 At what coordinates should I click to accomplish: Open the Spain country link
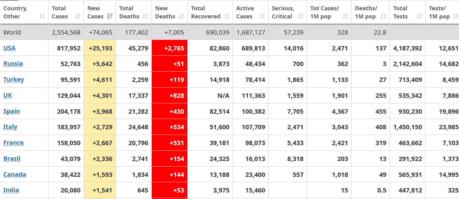point(12,111)
